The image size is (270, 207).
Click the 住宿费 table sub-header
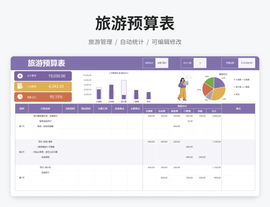pos(162,111)
